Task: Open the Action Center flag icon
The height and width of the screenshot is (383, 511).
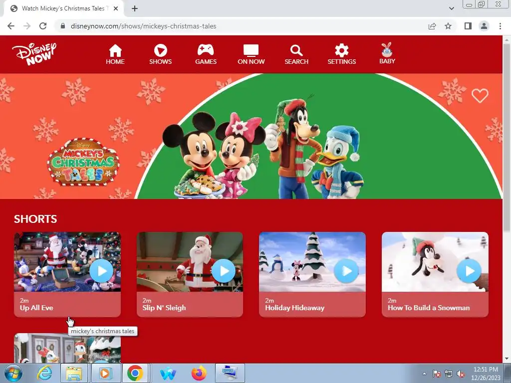Action: click(x=436, y=374)
